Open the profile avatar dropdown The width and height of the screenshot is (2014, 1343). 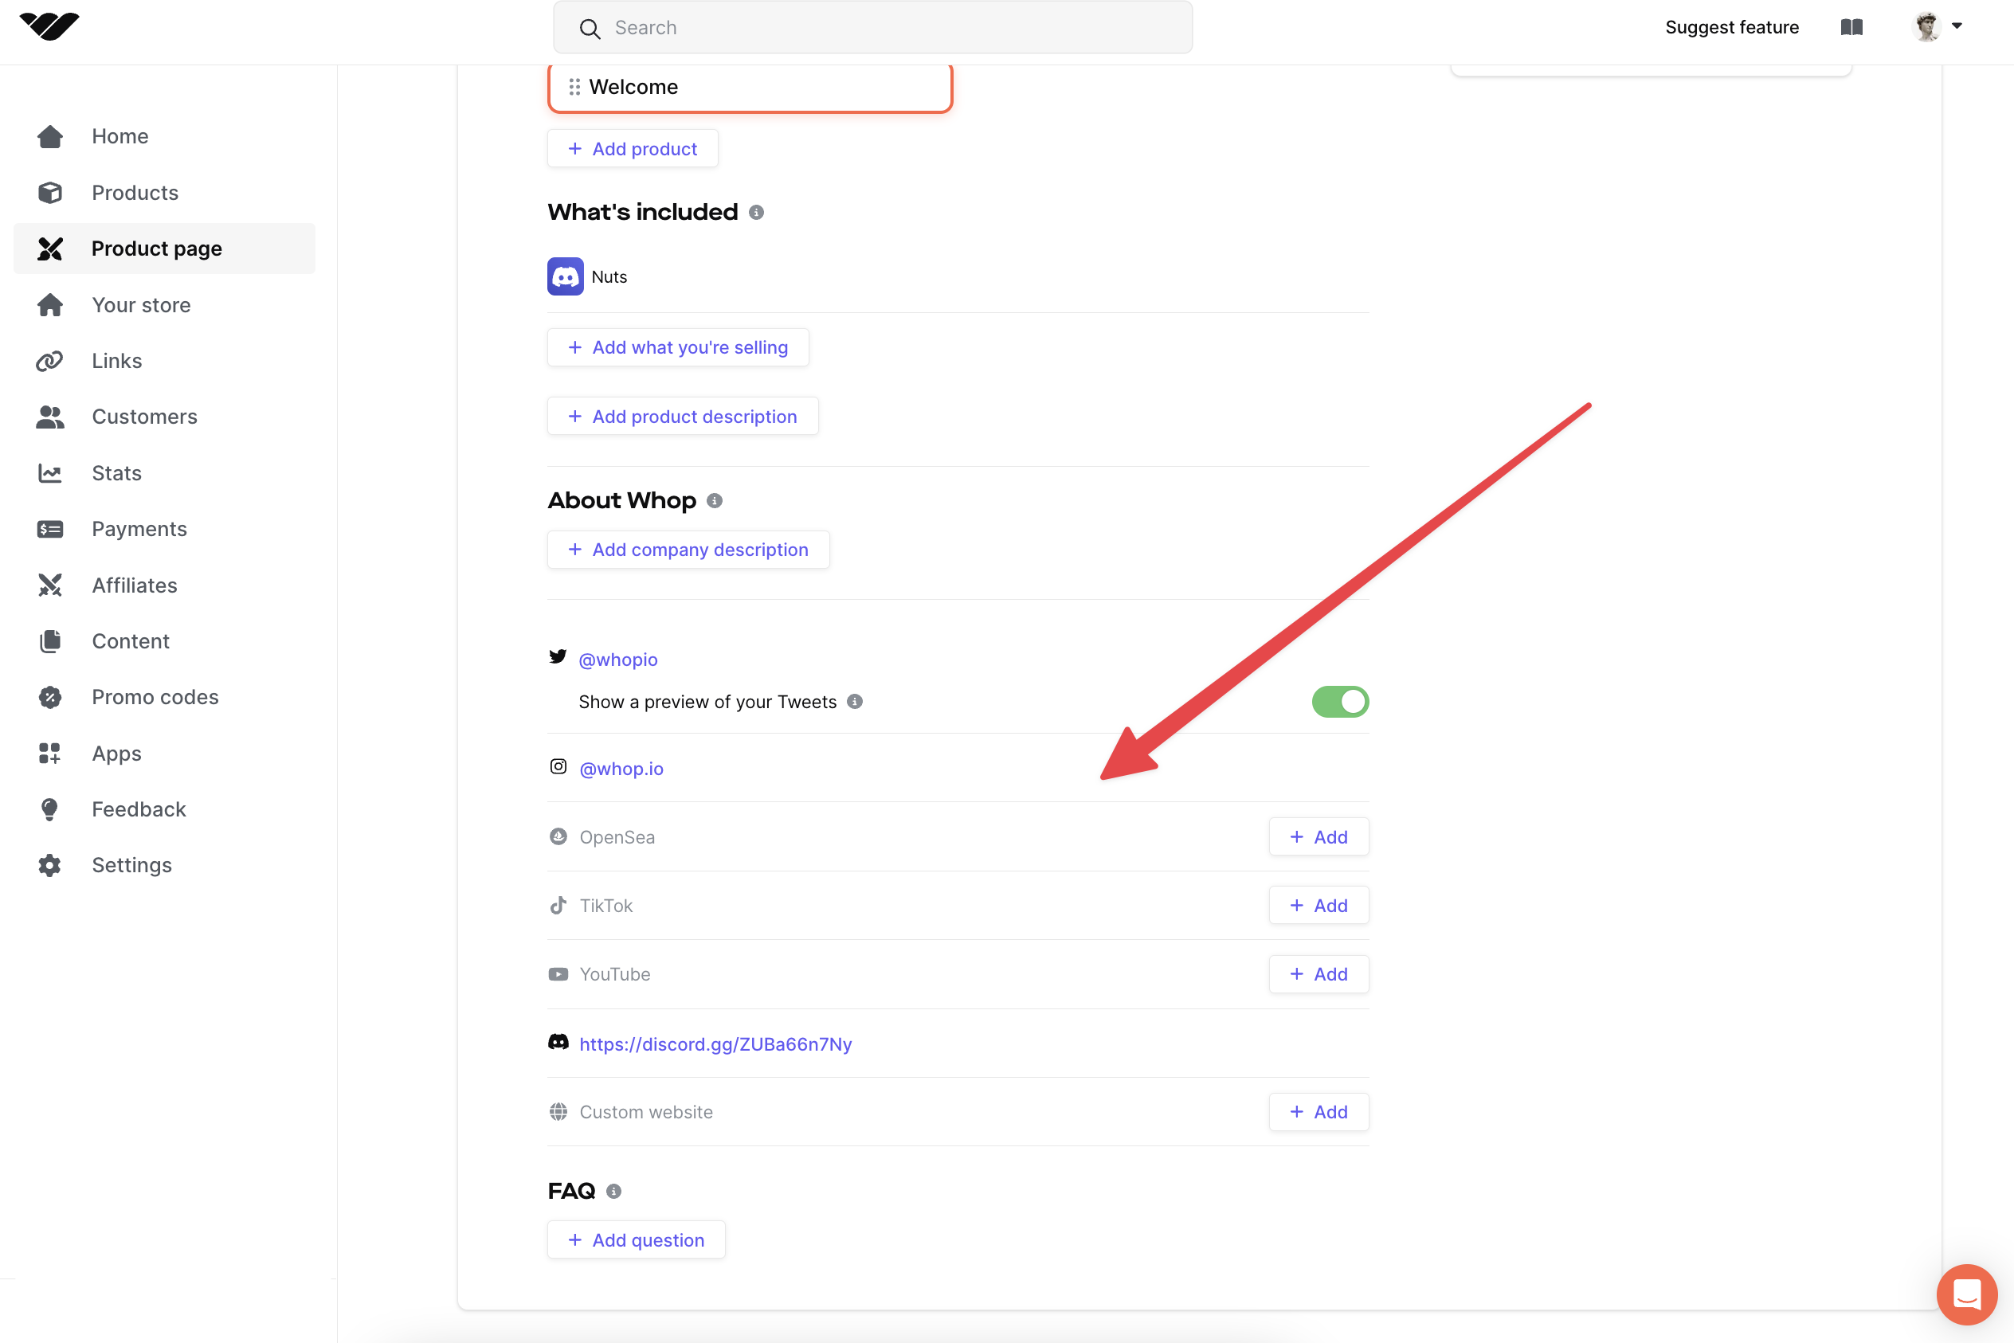point(1937,26)
